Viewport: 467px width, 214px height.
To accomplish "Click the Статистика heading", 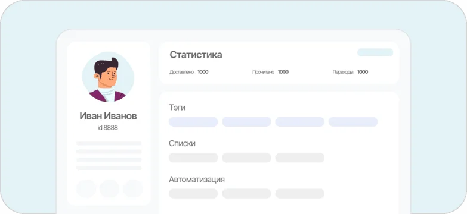I will pyautogui.click(x=196, y=55).
